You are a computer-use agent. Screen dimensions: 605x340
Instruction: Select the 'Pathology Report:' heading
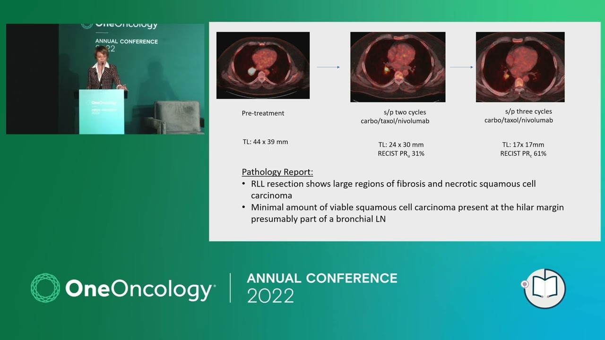(277, 172)
